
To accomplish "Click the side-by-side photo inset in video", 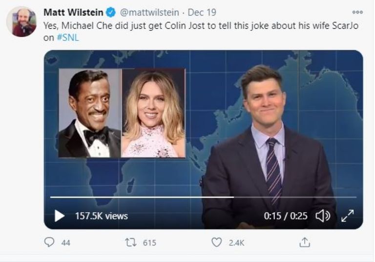I will point(122,113).
